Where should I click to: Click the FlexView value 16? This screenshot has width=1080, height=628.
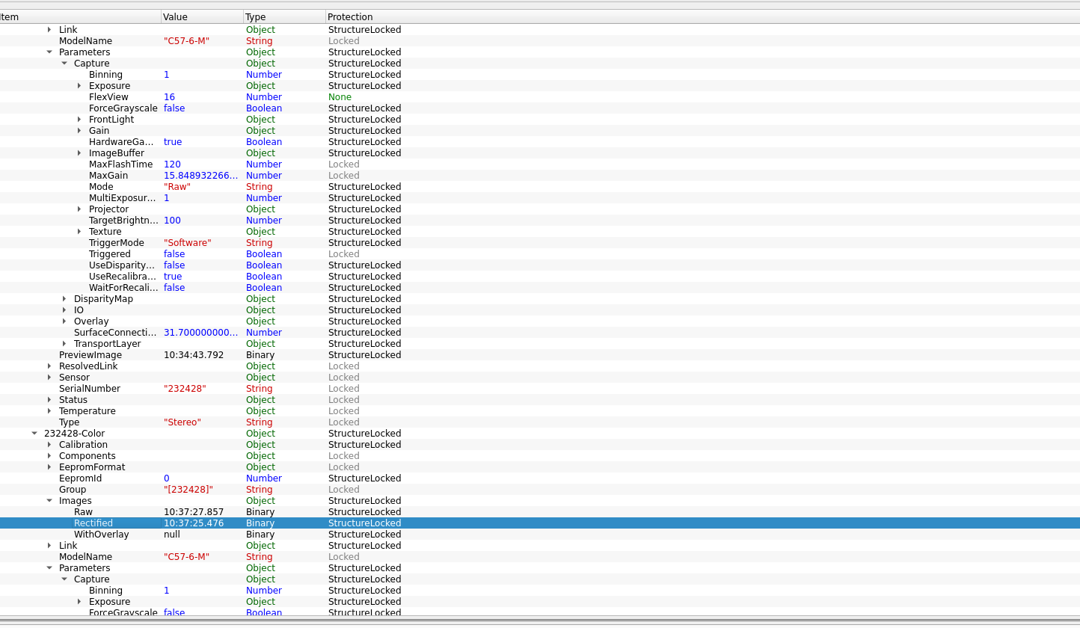170,97
